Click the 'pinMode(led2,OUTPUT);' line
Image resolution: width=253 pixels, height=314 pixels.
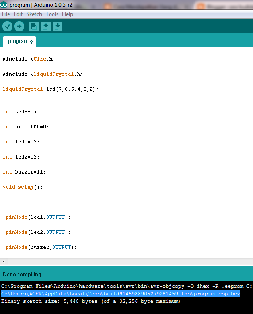pyautogui.click(x=38, y=232)
